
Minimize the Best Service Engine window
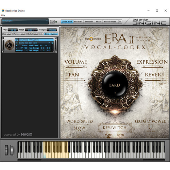tap(149, 11)
